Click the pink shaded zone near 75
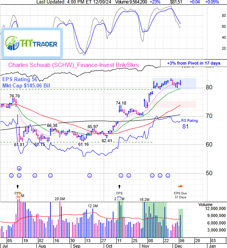 pos(175,104)
